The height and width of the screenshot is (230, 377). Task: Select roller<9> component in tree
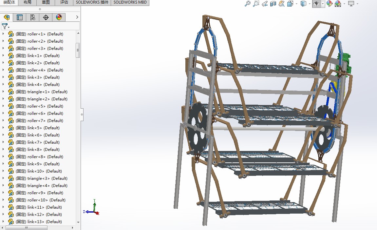39,193
